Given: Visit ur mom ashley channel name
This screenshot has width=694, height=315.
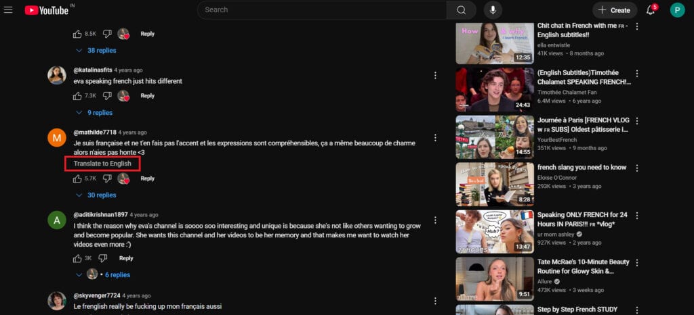Looking at the screenshot, I should (556, 235).
